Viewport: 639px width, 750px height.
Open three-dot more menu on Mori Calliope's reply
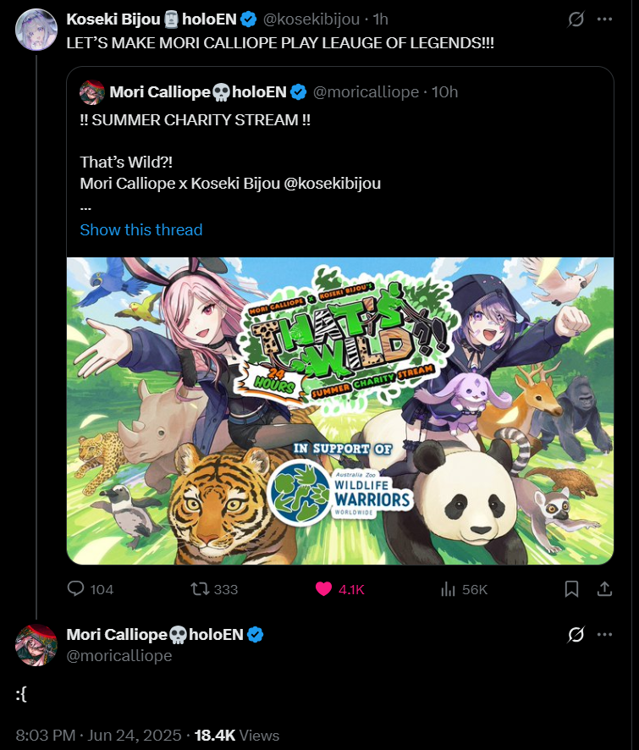tap(604, 634)
